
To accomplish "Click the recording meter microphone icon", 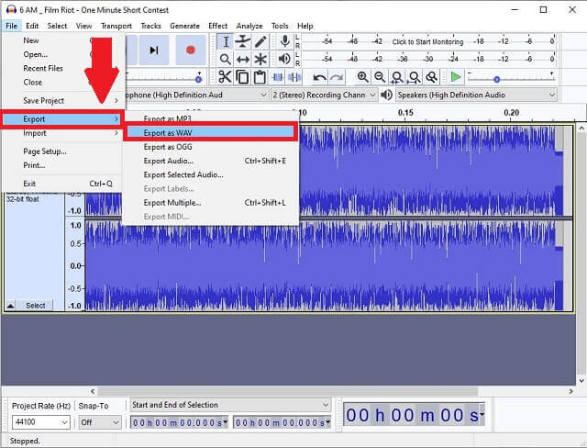I will (285, 41).
